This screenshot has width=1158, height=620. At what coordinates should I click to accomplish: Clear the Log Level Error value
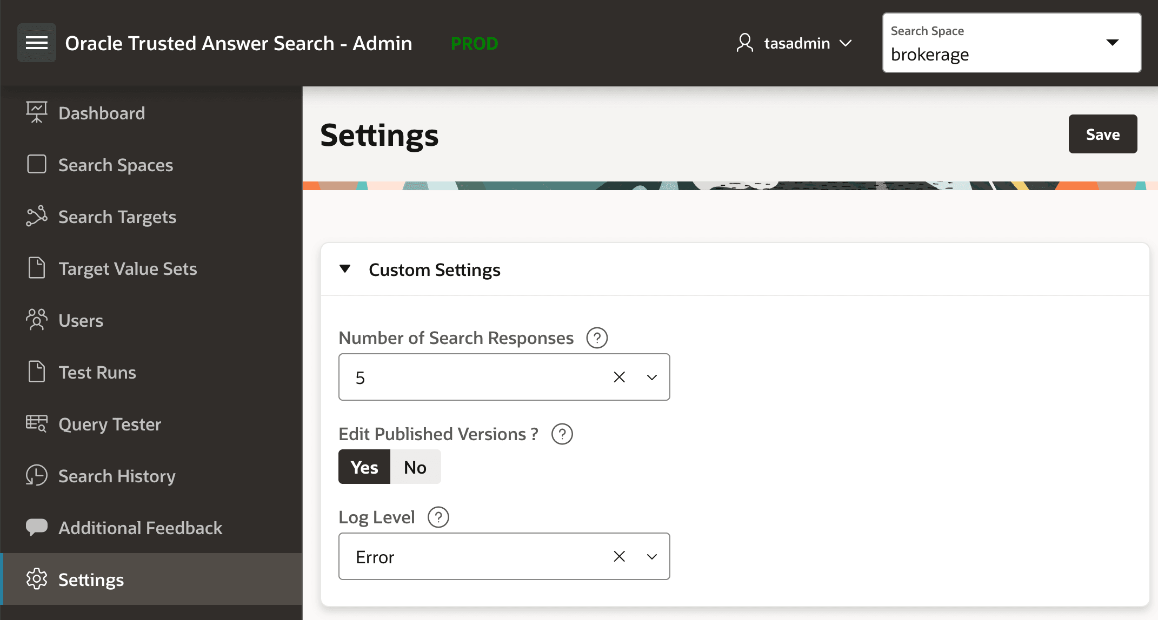[x=619, y=556]
